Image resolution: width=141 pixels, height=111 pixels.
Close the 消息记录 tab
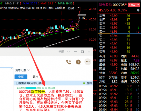tap(28, 70)
